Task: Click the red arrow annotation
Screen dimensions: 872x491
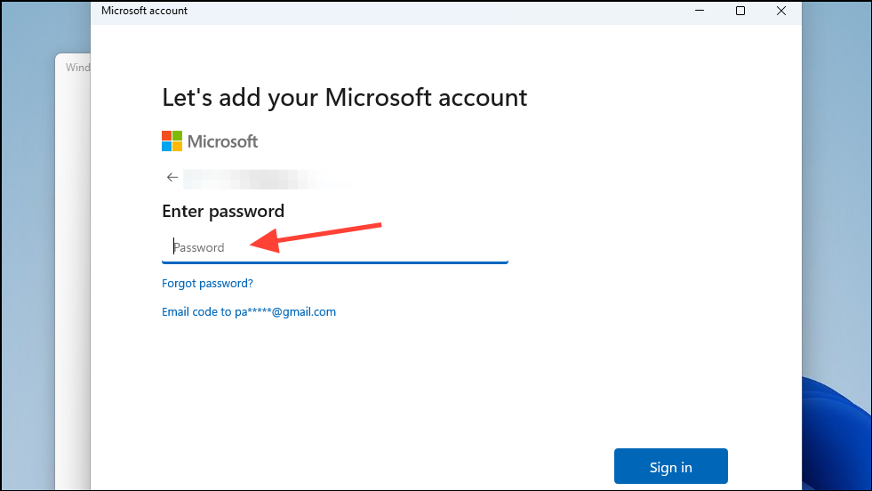Action: pos(316,237)
